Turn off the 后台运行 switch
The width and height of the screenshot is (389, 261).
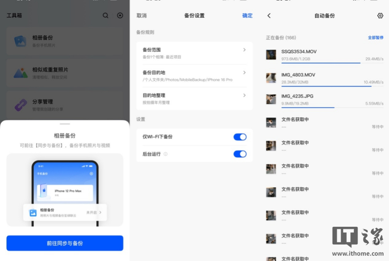[240, 154]
